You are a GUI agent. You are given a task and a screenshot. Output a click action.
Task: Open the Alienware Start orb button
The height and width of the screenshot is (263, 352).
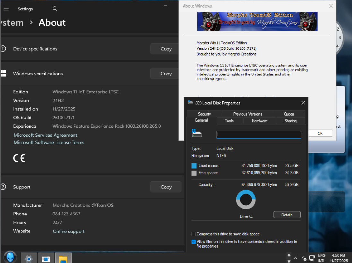(x=10, y=258)
